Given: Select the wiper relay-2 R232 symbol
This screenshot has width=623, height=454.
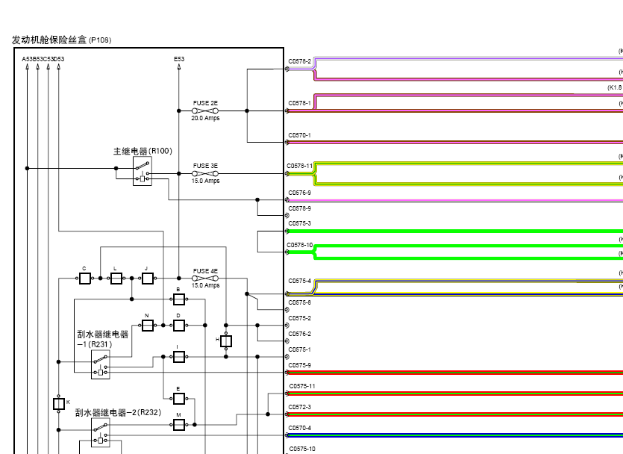Looking at the screenshot, I should click(101, 432).
